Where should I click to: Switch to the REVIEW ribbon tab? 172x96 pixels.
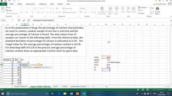(60, 4)
